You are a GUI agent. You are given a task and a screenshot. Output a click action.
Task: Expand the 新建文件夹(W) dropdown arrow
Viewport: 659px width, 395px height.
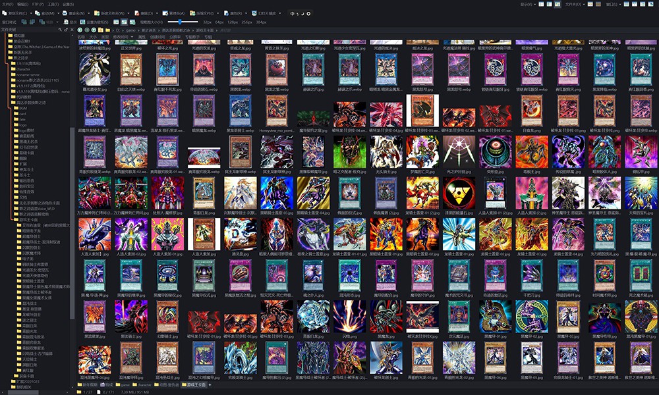point(129,13)
